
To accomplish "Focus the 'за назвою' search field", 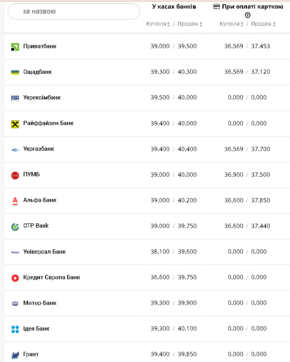I will [74, 12].
